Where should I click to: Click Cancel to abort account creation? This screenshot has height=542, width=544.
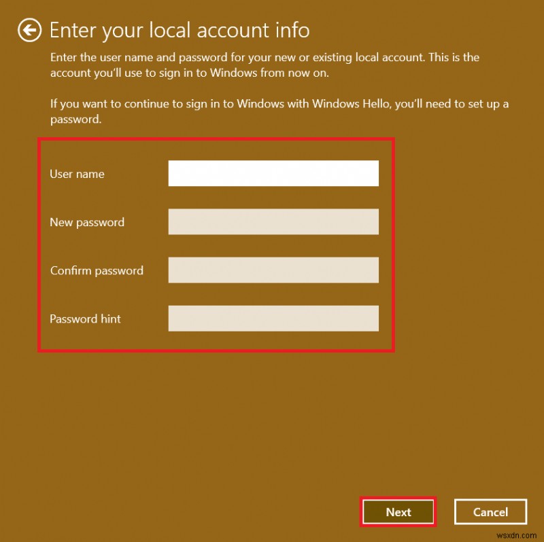pyautogui.click(x=490, y=511)
